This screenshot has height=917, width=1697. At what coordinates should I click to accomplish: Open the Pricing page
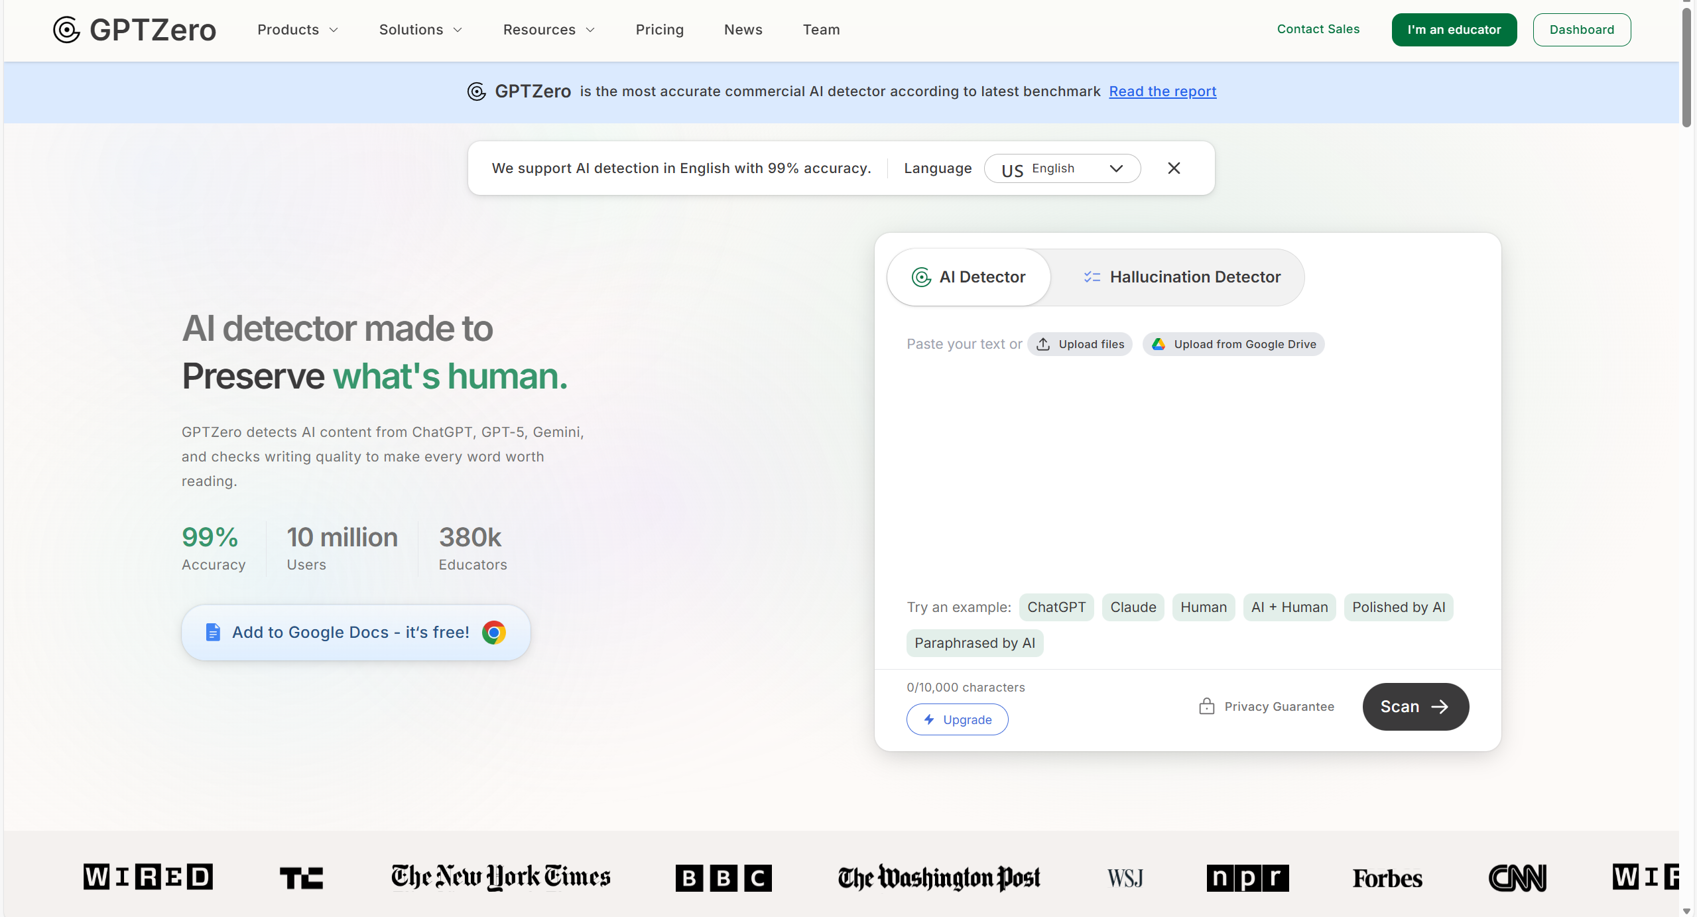pos(659,29)
